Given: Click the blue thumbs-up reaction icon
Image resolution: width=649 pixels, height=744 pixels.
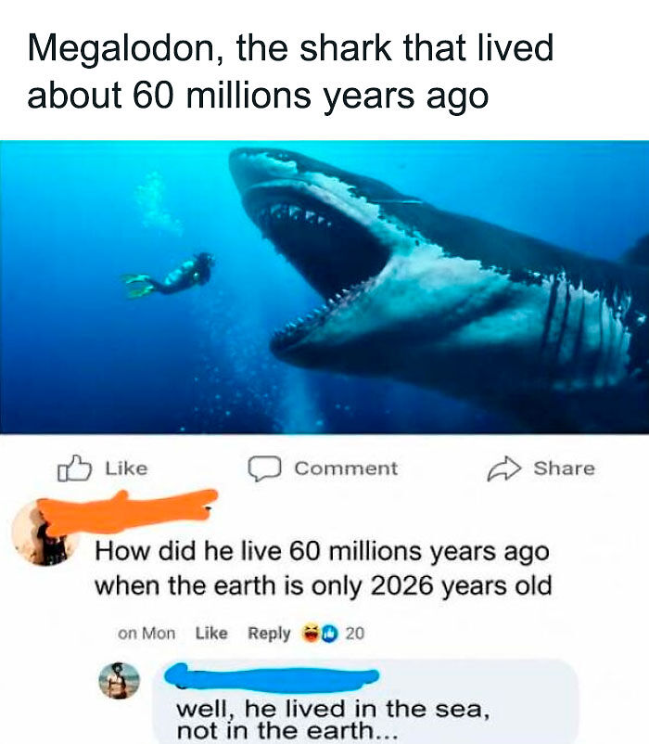Looking at the screenshot, I should (329, 634).
